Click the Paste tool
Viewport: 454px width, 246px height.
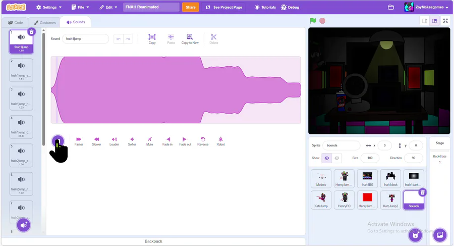(x=171, y=39)
